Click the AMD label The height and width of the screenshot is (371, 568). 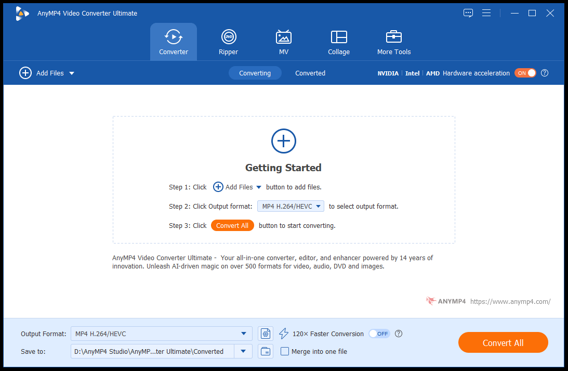[432, 73]
